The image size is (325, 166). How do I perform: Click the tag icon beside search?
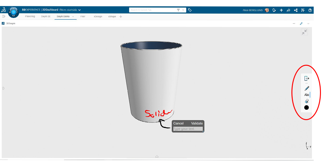click(190, 10)
